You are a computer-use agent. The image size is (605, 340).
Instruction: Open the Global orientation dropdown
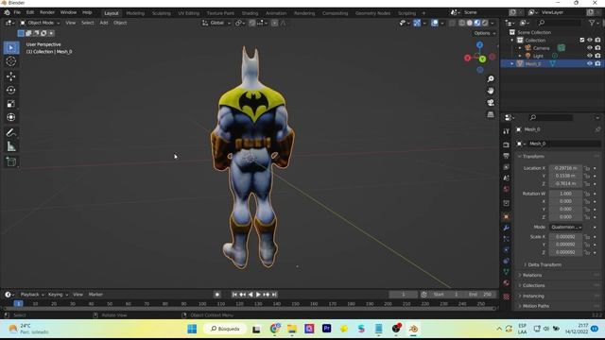tap(216, 23)
